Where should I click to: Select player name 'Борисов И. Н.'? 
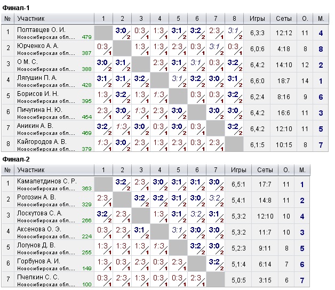click(x=38, y=94)
